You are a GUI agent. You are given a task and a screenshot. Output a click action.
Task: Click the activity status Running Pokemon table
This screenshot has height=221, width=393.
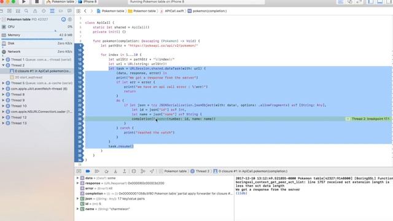[x=196, y=1]
